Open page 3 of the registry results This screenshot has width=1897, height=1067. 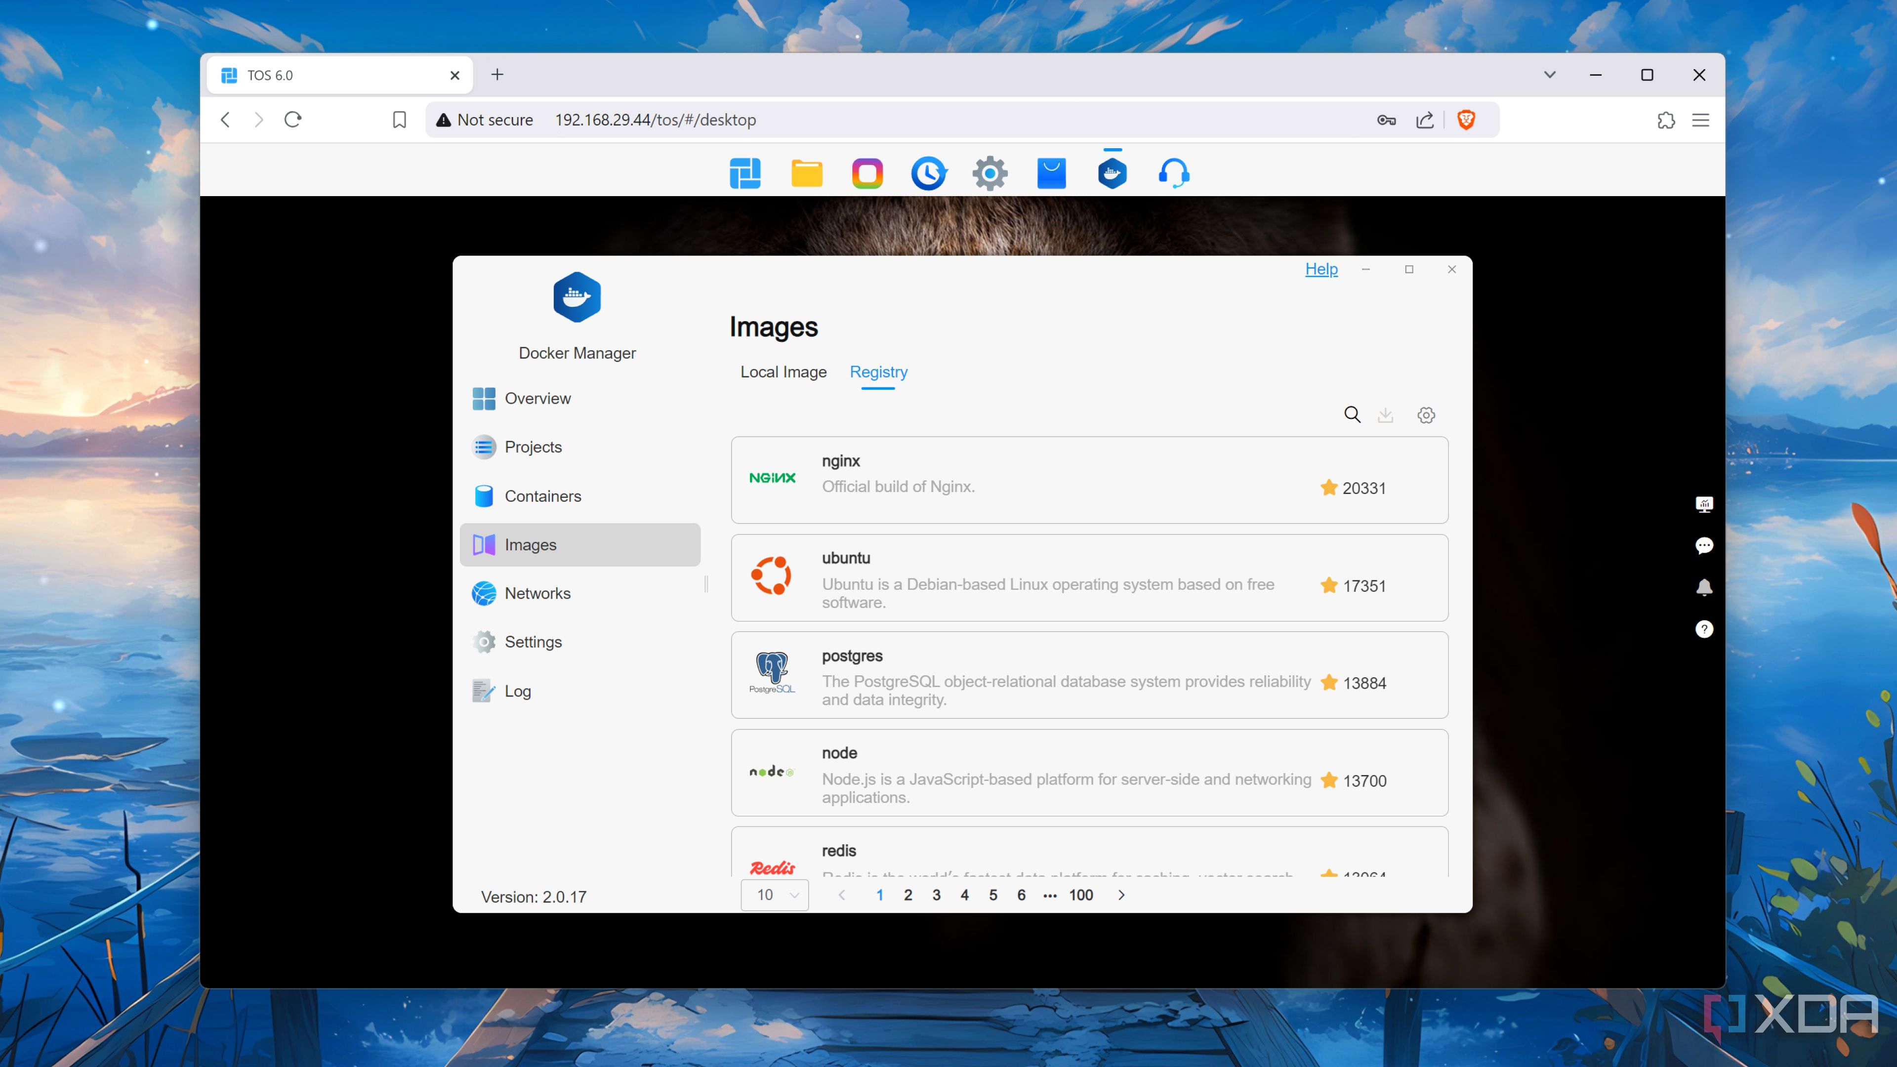pyautogui.click(x=936, y=895)
